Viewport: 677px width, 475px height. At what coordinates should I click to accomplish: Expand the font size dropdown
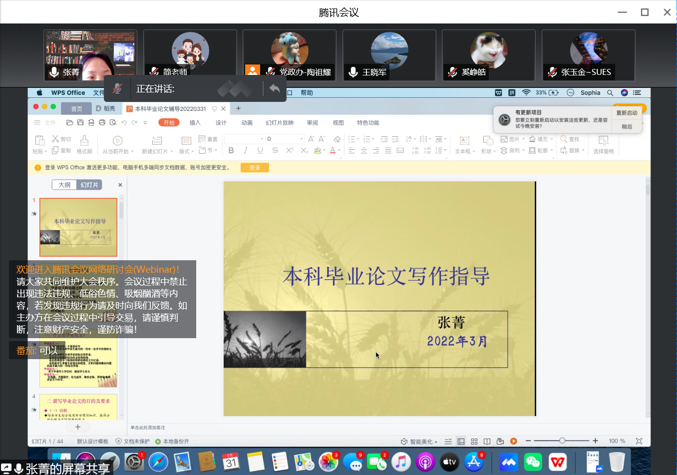tap(301, 139)
